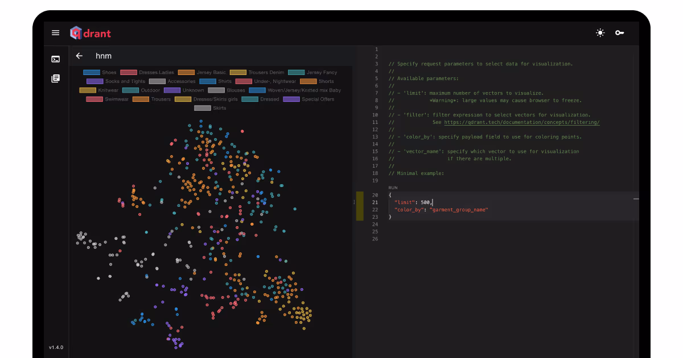Toggle the Dressed legend entry
This screenshot has width=683, height=358.
[260, 99]
